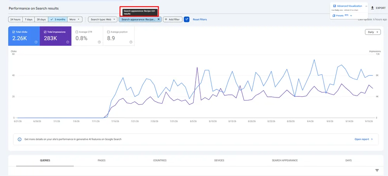Click the table filter rows icon

point(377,170)
